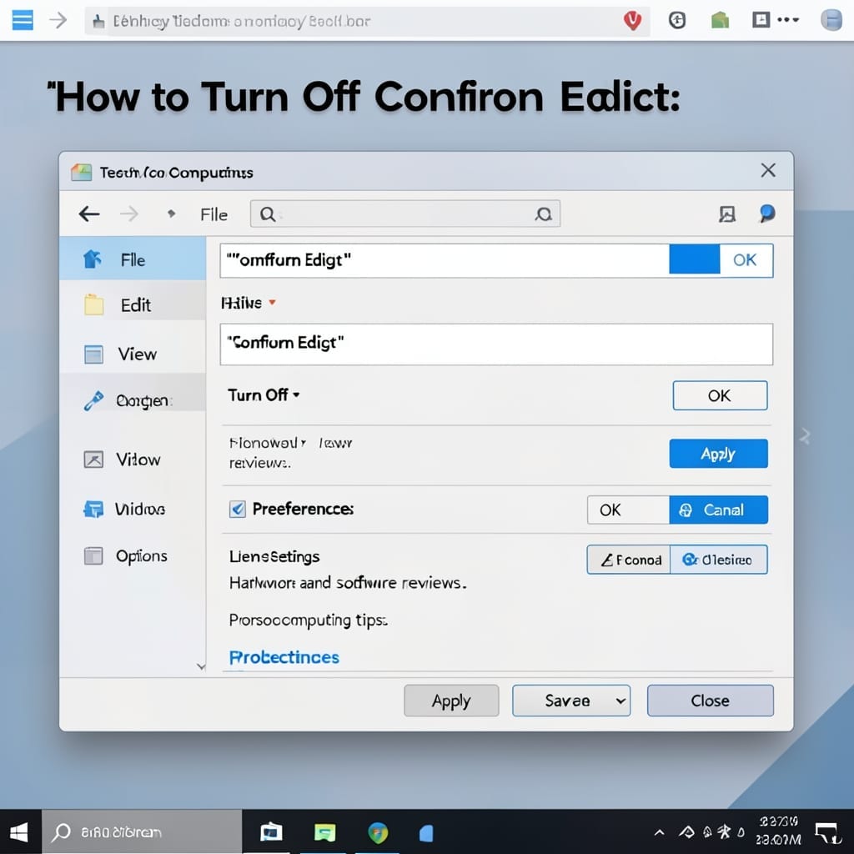
Task: Click the top "omffurn Edigt" text field
Action: pos(445,260)
